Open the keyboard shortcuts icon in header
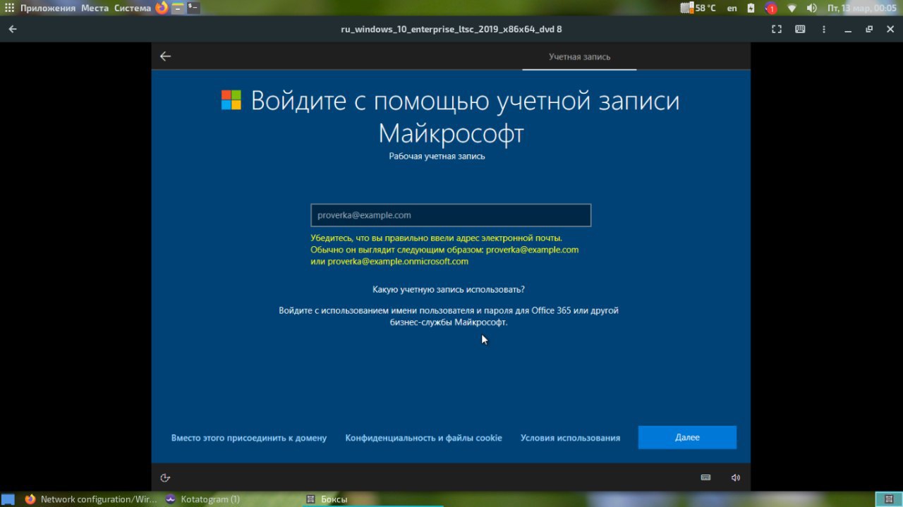The image size is (903, 507). coord(800,29)
